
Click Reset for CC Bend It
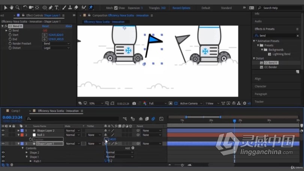coord(45,26)
